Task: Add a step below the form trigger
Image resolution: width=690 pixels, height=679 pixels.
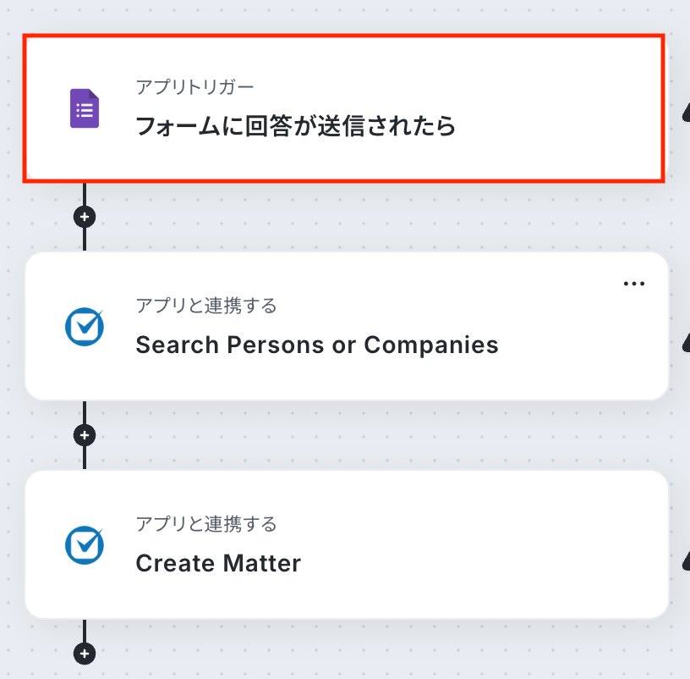Action: pos(85,217)
